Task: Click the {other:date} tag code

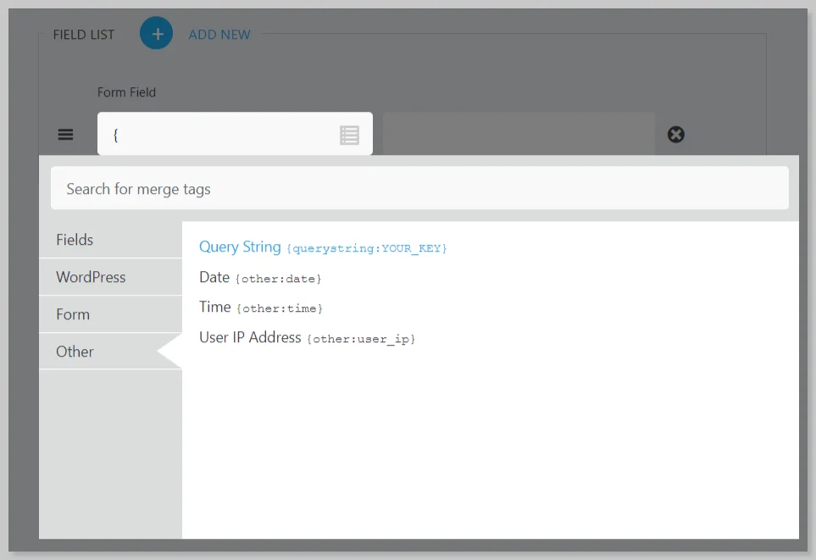Action: tap(279, 279)
